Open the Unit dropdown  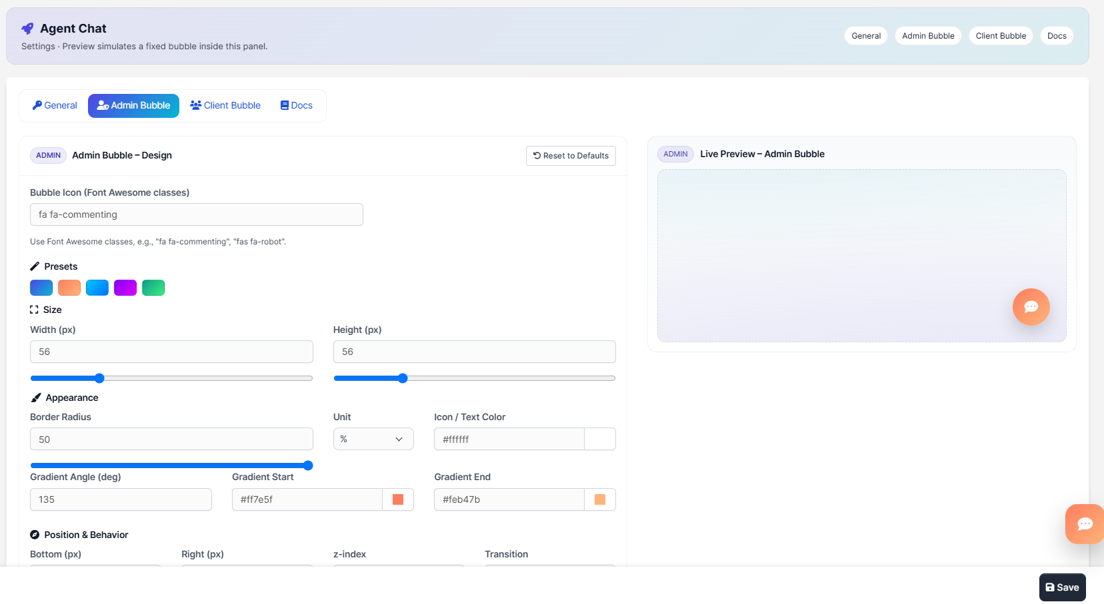pos(373,439)
